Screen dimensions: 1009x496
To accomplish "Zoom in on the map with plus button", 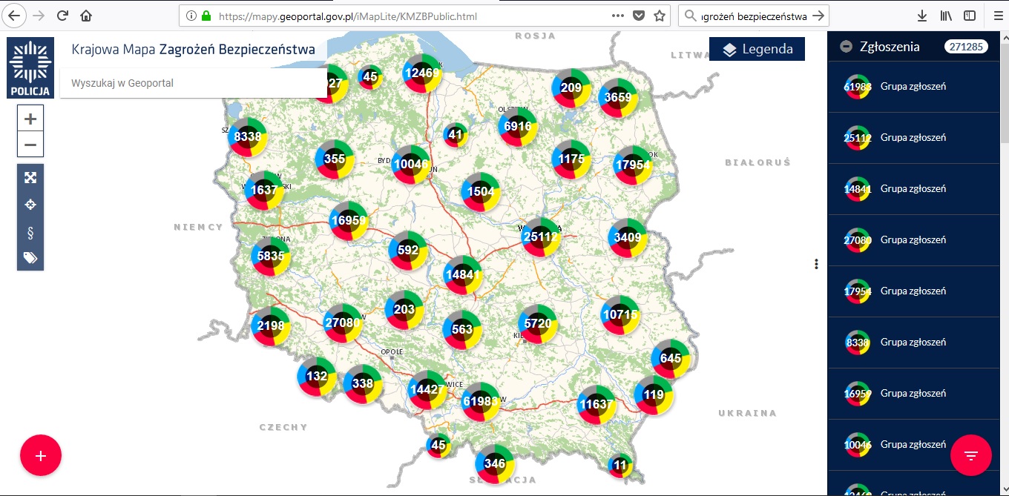I will point(30,119).
